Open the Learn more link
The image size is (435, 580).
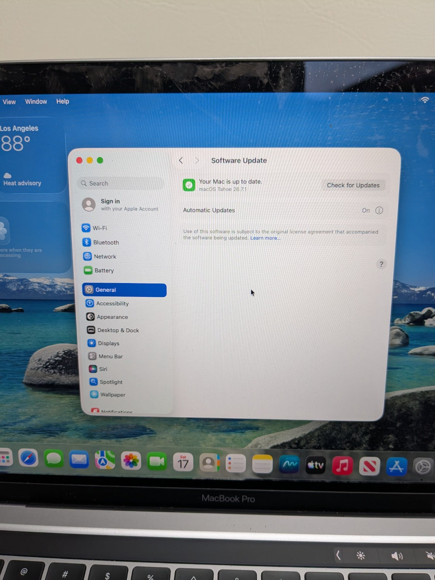pyautogui.click(x=265, y=238)
